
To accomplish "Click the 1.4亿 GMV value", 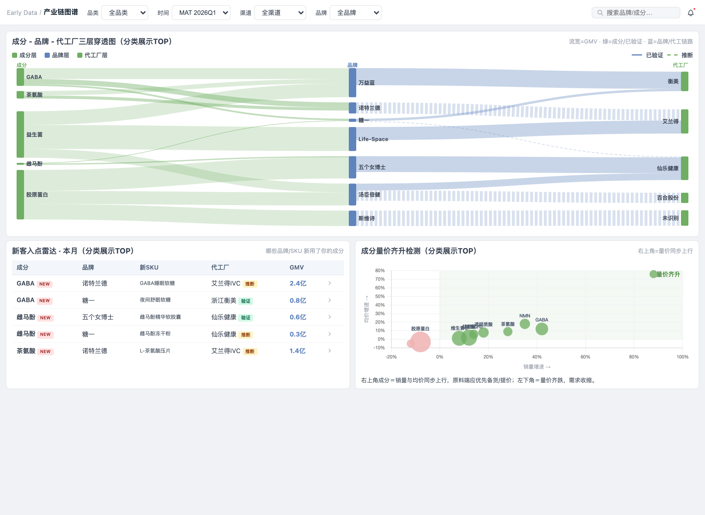I will pos(297,351).
